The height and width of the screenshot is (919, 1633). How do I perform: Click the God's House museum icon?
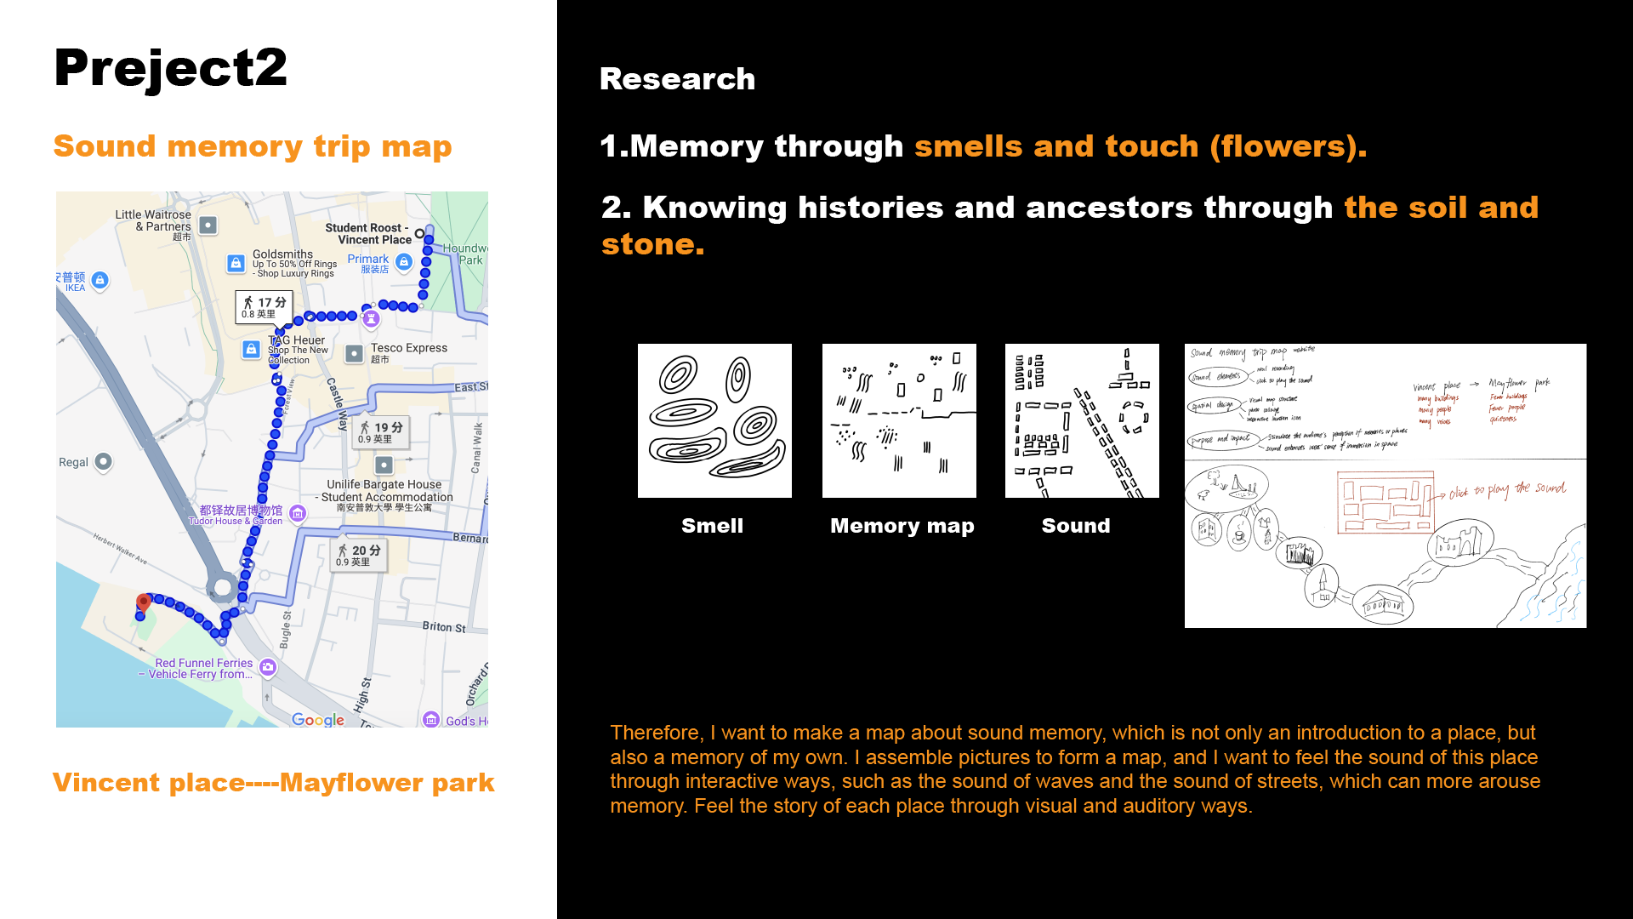(x=431, y=720)
